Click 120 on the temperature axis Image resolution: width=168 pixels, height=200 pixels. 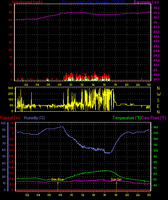(156, 139)
